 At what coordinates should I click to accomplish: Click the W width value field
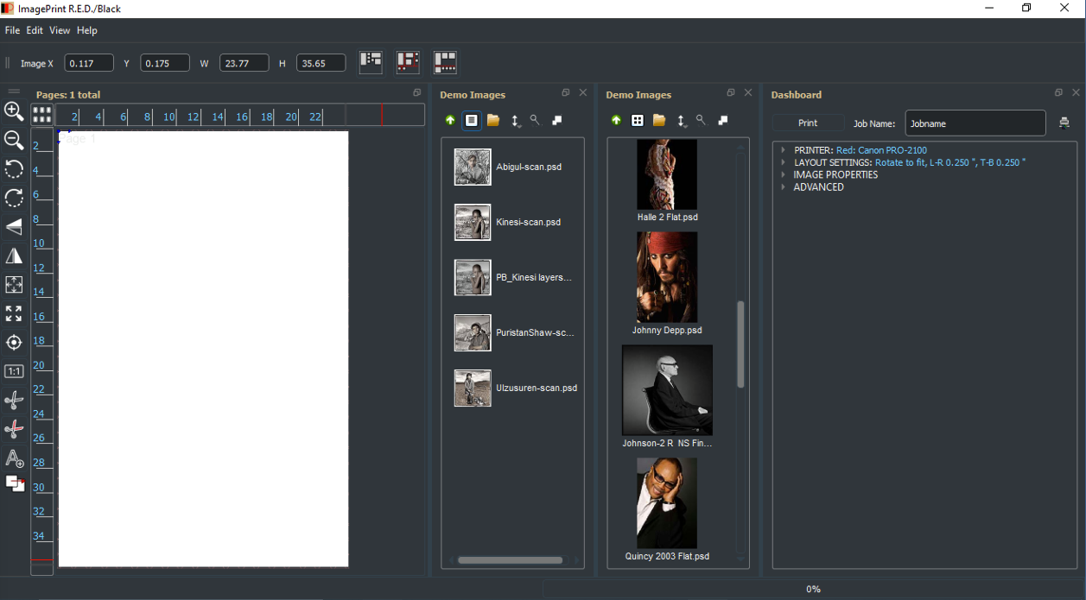click(x=245, y=63)
